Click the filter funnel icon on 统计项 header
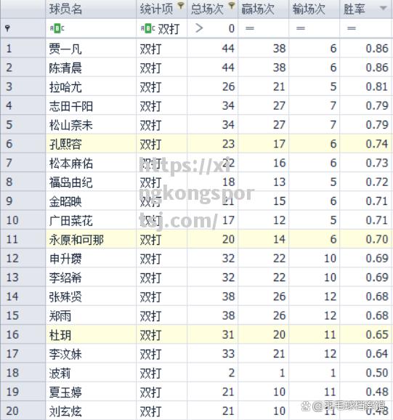This screenshot has height=420, width=393. [181, 5]
